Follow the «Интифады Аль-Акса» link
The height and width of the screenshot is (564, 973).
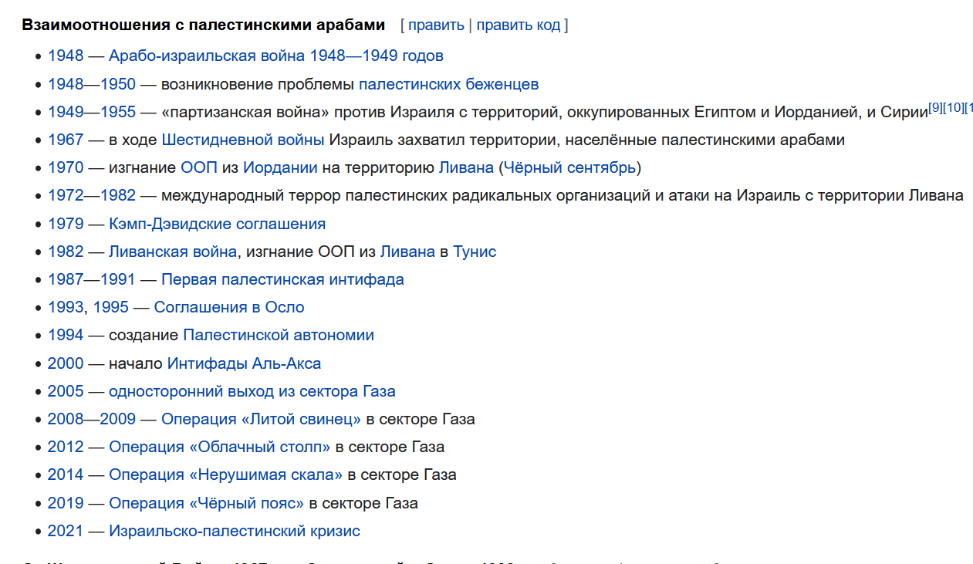pos(244,363)
